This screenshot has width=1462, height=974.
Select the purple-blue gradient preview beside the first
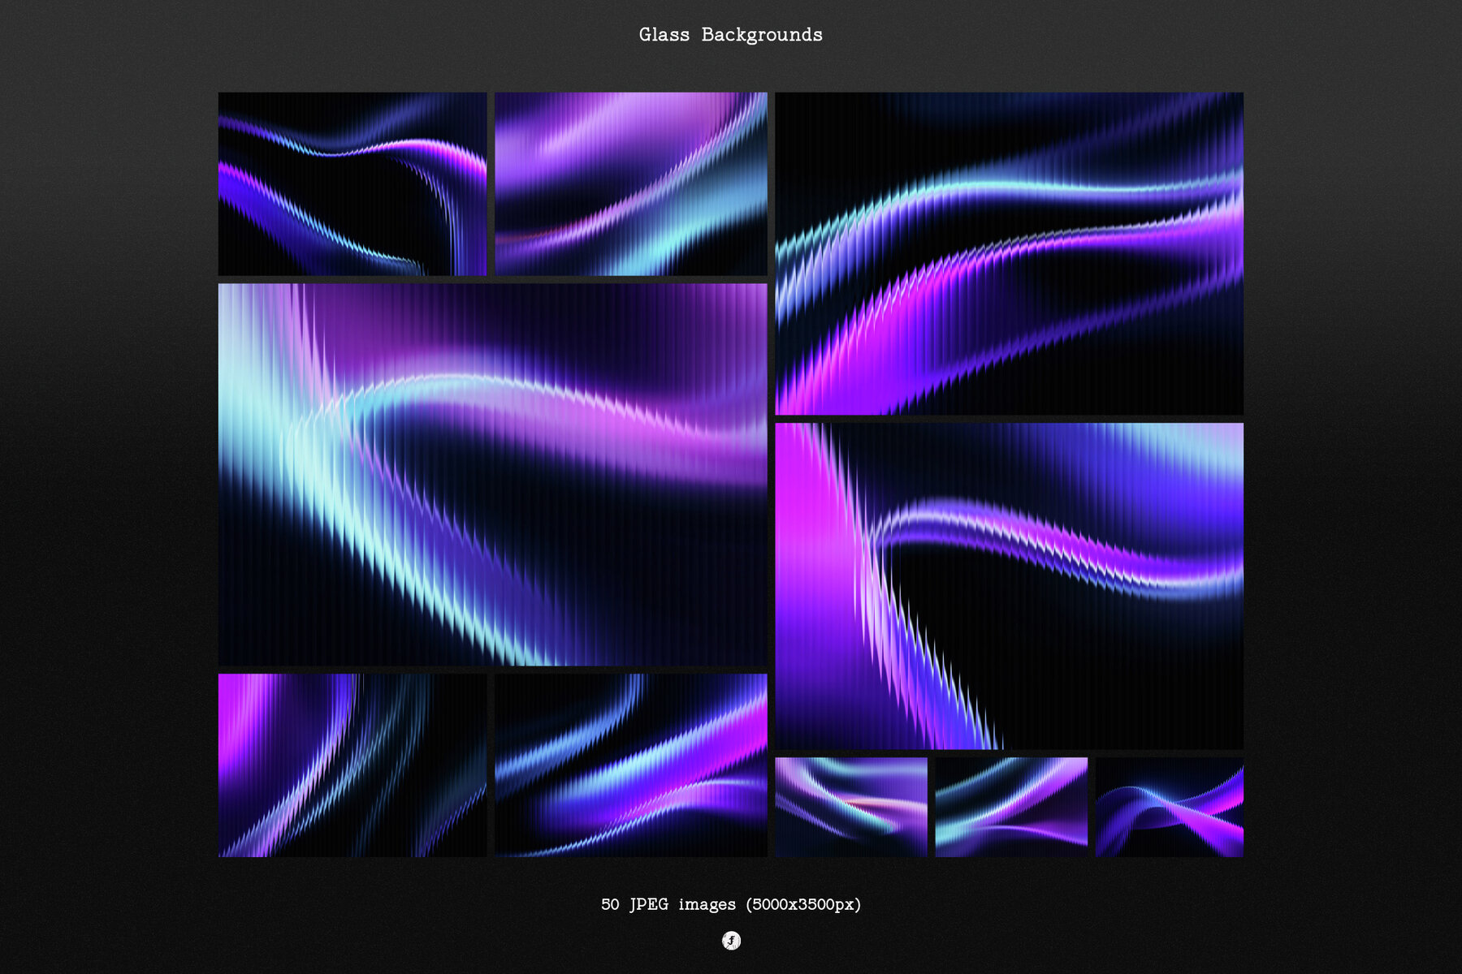632,184
